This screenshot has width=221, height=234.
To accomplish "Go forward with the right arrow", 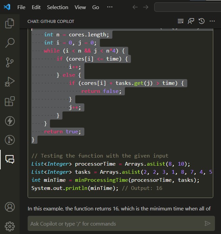I will tap(146, 7).
